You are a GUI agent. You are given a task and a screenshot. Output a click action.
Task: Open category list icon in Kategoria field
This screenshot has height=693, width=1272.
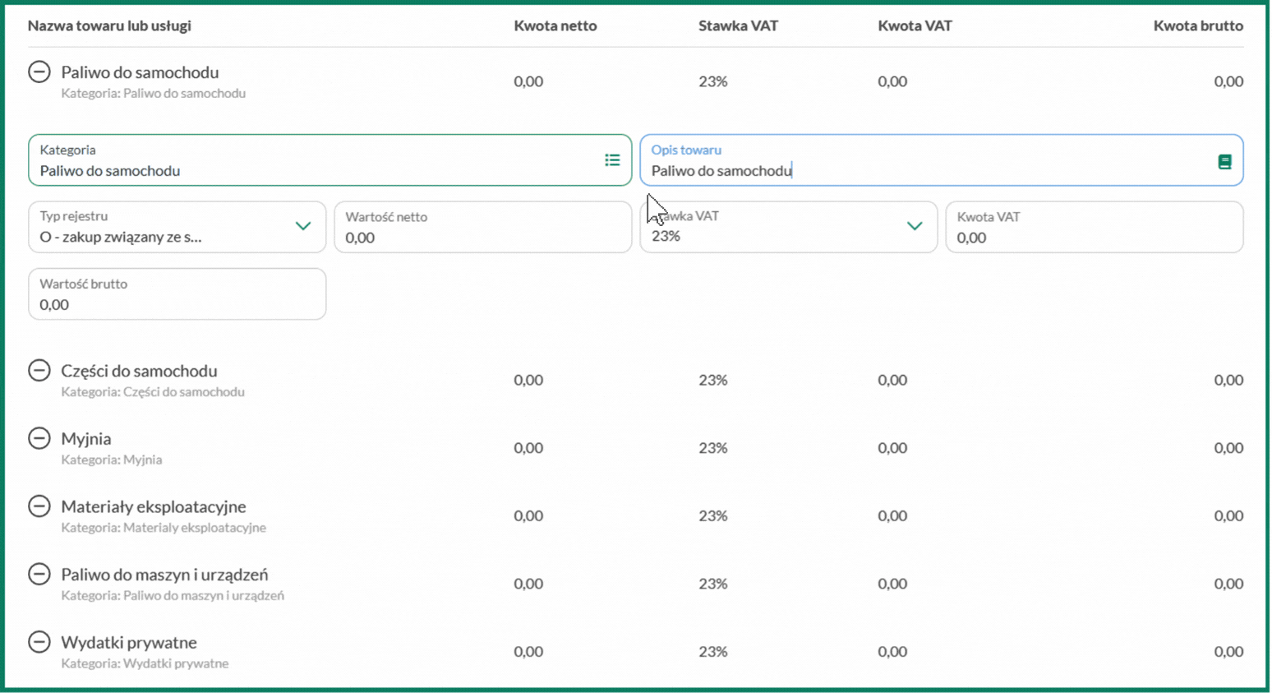612,160
